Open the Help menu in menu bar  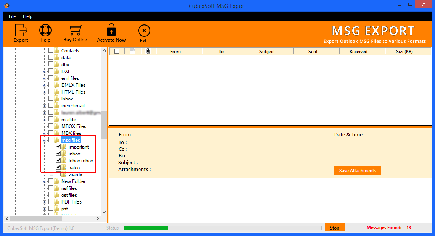pyautogui.click(x=27, y=16)
